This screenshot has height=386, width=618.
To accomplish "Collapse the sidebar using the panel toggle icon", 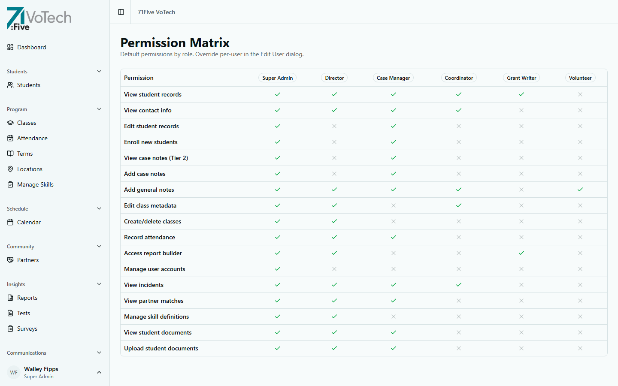I will [x=120, y=12].
